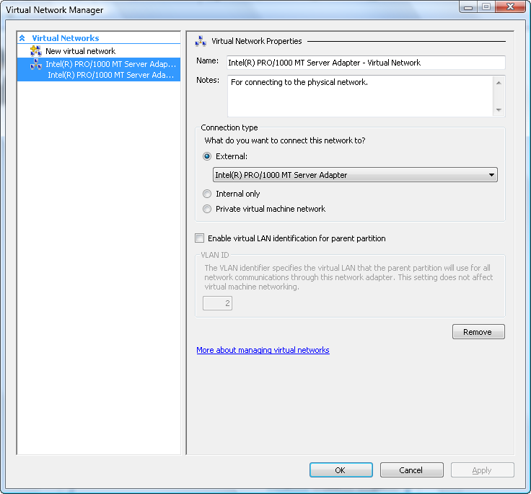The image size is (531, 494).
Task: Click the Intel(R) PRO/1000 MT Server Ada... subline
Action: click(x=110, y=75)
